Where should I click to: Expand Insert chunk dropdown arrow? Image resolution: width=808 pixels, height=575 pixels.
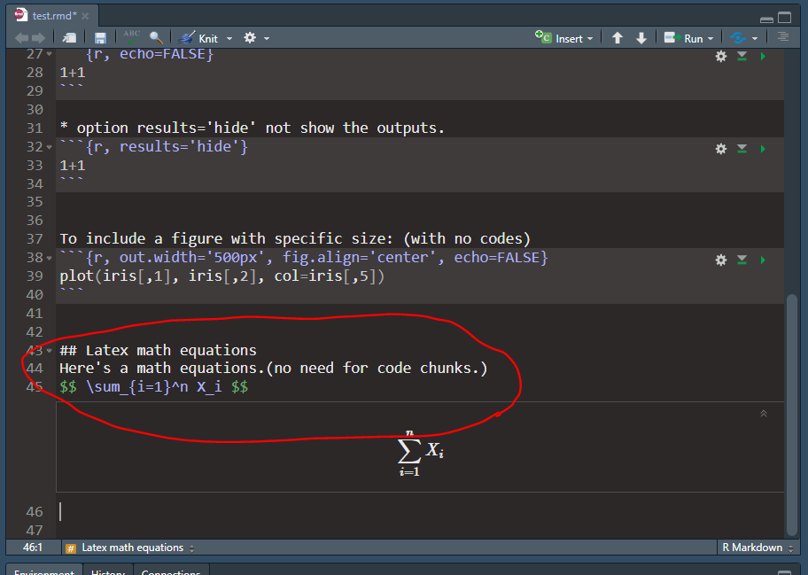coord(590,39)
